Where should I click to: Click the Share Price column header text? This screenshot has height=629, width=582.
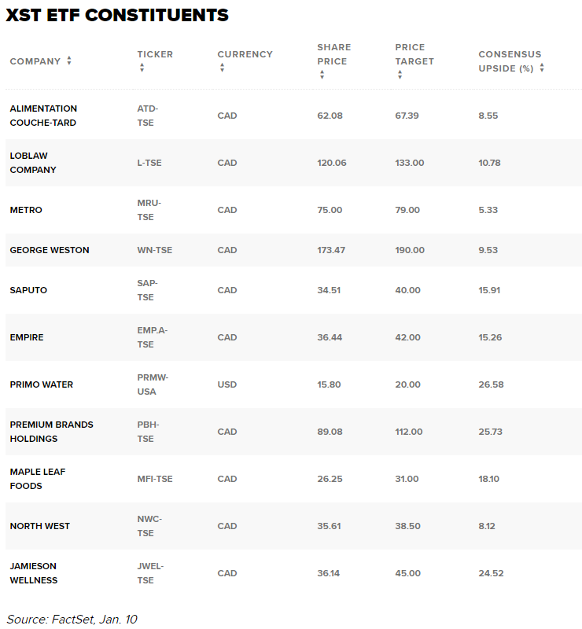tap(333, 54)
